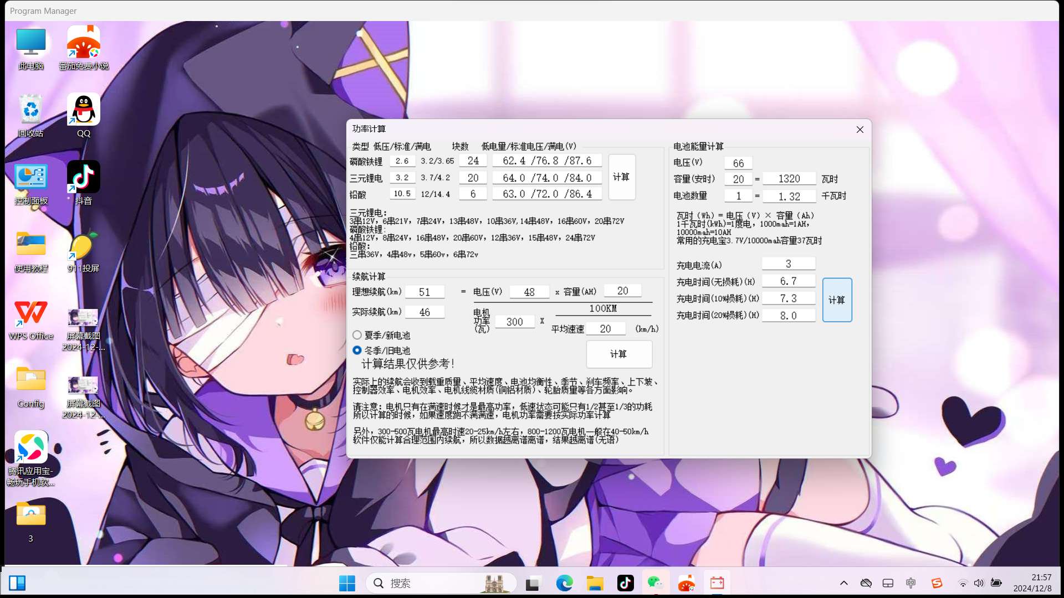Screen dimensions: 1064x598
Task: Click the 铅酸 块数 field showing 6
Action: click(473, 194)
